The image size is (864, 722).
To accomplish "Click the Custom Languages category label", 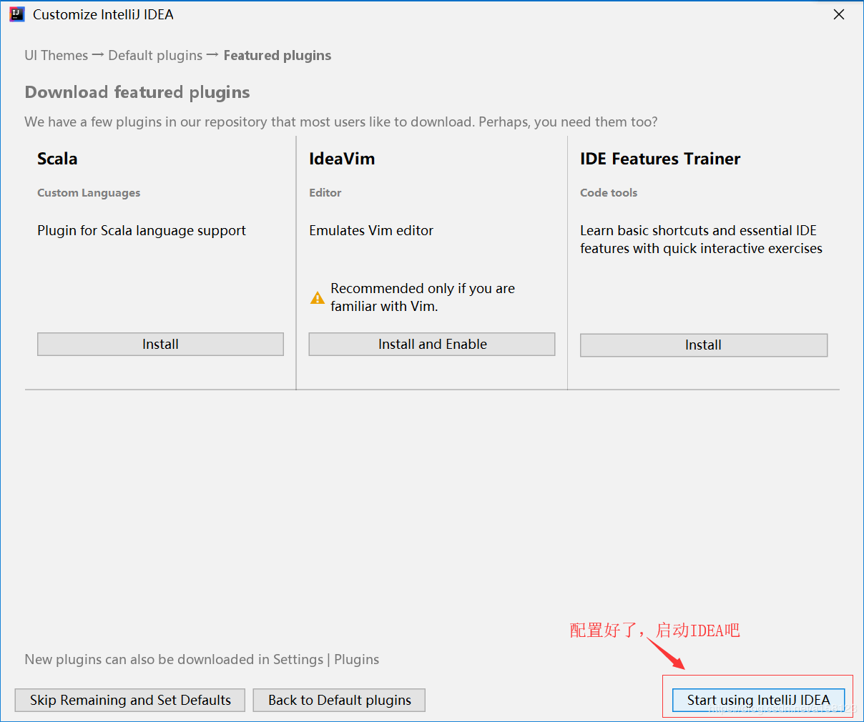I will pyautogui.click(x=89, y=193).
